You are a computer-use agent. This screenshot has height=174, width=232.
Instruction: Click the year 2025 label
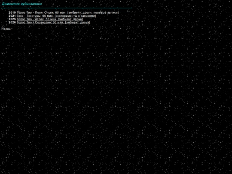[12, 19]
